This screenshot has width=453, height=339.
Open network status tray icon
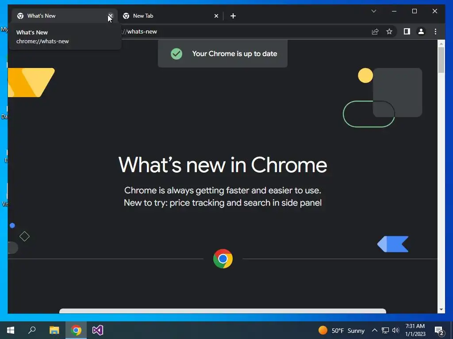pos(385,330)
